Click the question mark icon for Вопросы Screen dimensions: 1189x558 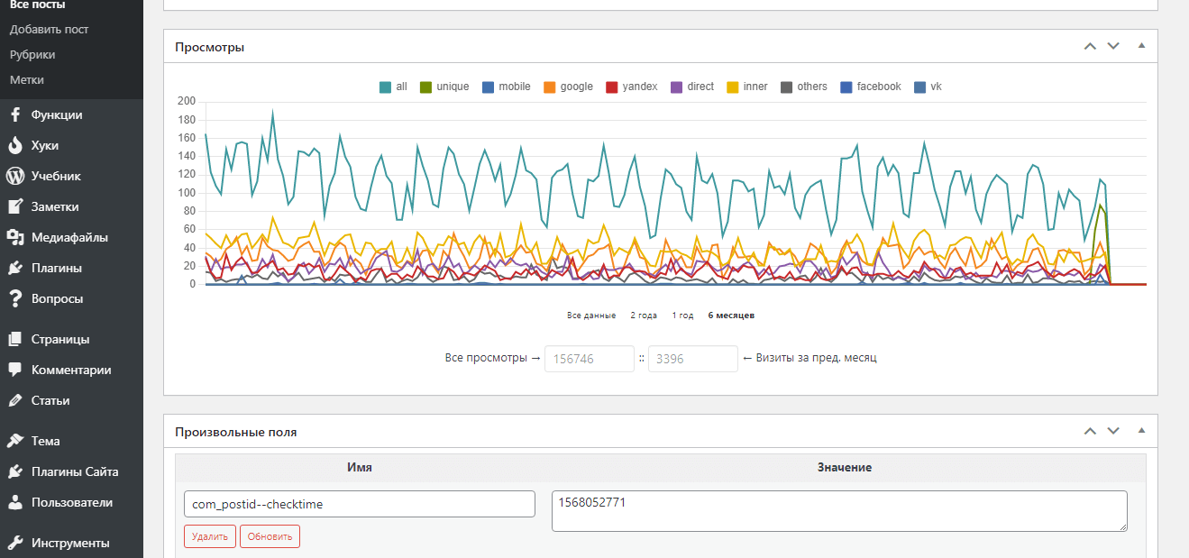pos(14,299)
